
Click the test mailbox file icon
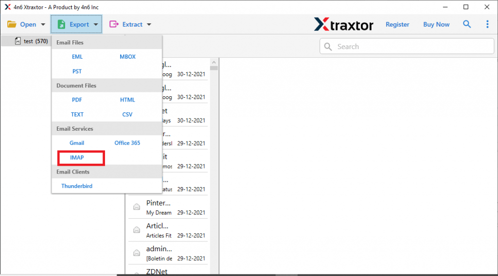(18, 41)
